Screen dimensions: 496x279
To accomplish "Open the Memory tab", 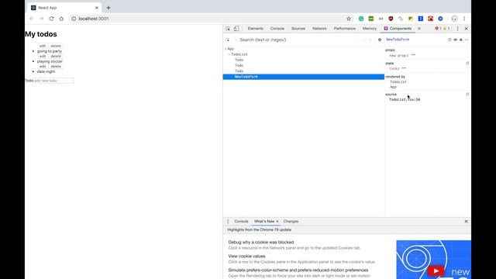I will (x=370, y=29).
